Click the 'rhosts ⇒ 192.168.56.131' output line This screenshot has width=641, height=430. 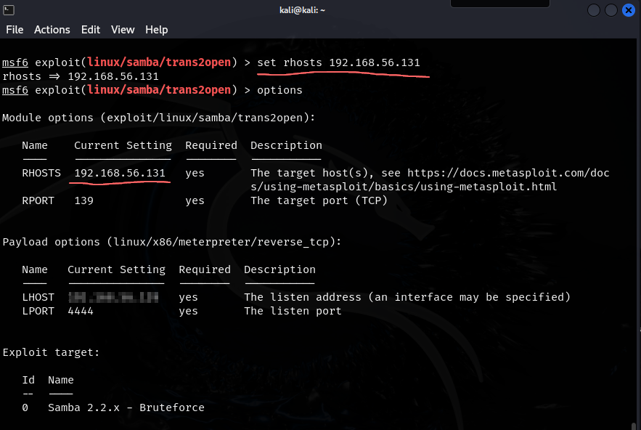click(x=81, y=76)
